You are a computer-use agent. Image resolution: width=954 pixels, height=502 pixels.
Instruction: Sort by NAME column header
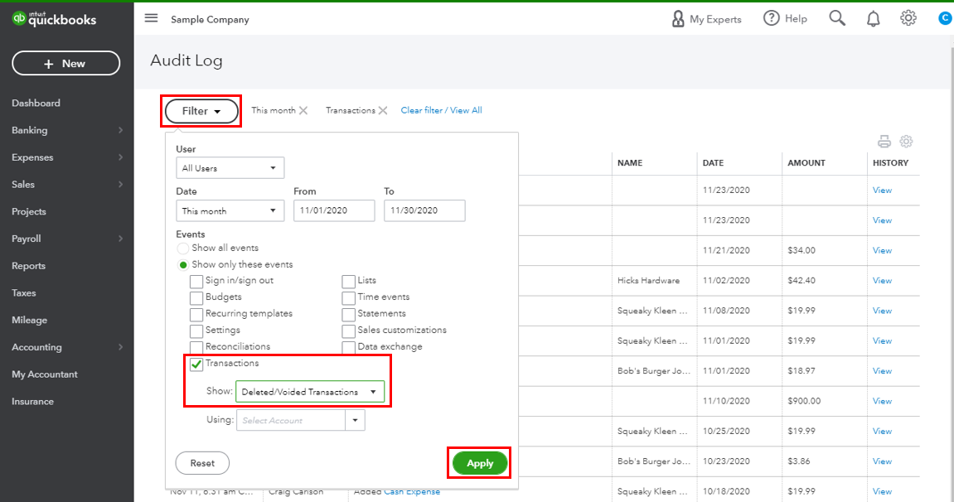click(630, 163)
